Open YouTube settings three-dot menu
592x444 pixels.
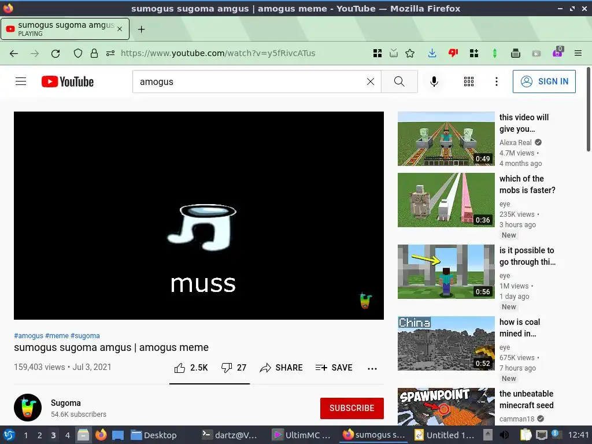click(497, 82)
